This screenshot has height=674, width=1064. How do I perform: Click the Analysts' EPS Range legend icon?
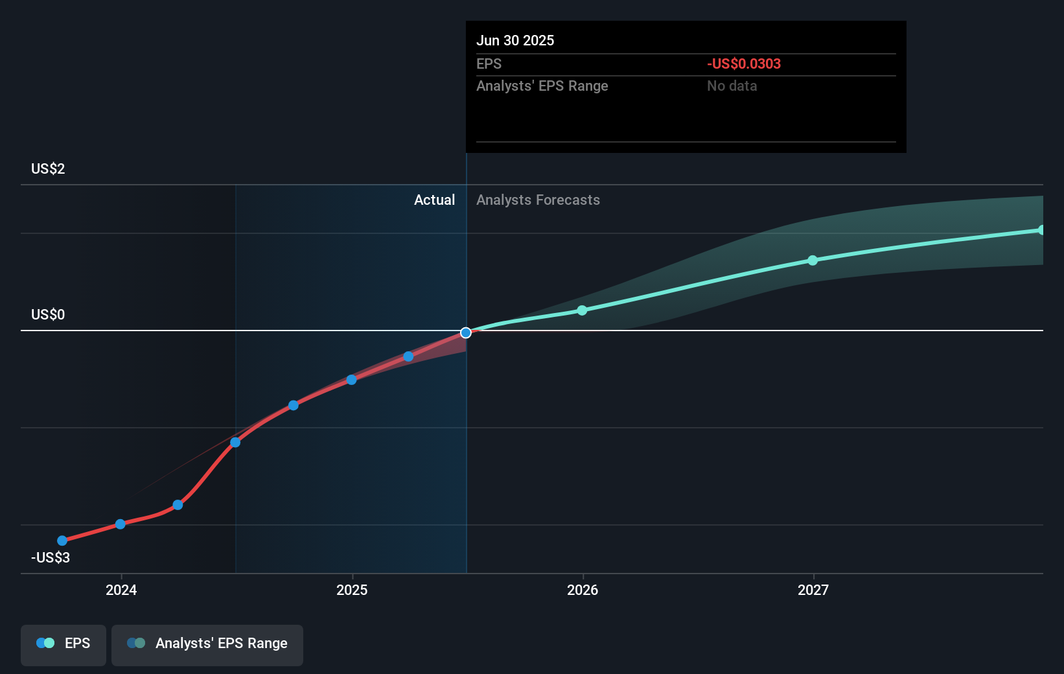(x=136, y=643)
